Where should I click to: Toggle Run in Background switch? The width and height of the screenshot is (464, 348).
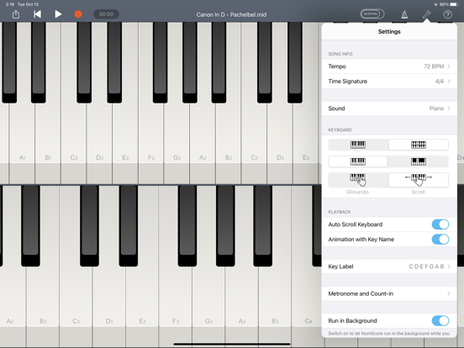(440, 321)
